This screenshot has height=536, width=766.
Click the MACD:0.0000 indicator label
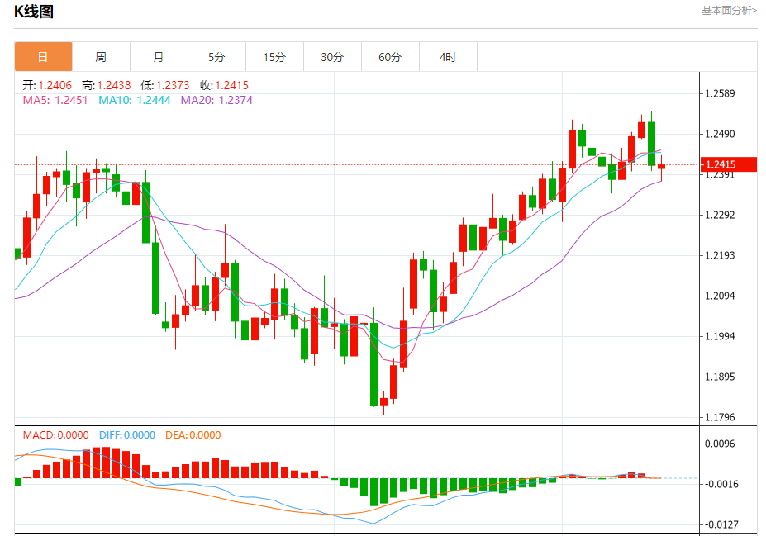(x=55, y=435)
